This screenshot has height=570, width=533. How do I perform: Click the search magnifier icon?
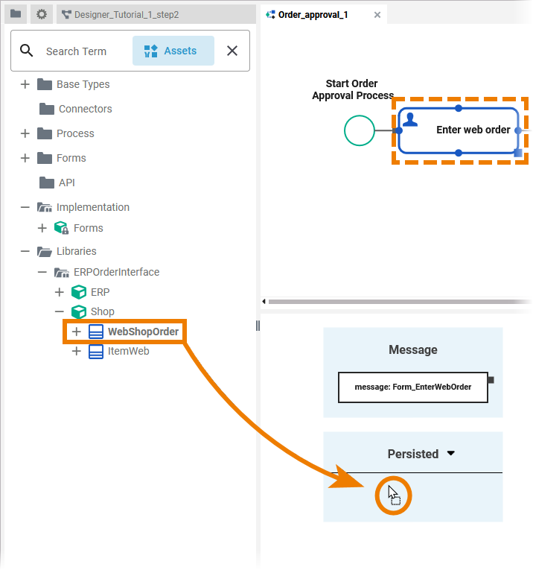pyautogui.click(x=27, y=51)
